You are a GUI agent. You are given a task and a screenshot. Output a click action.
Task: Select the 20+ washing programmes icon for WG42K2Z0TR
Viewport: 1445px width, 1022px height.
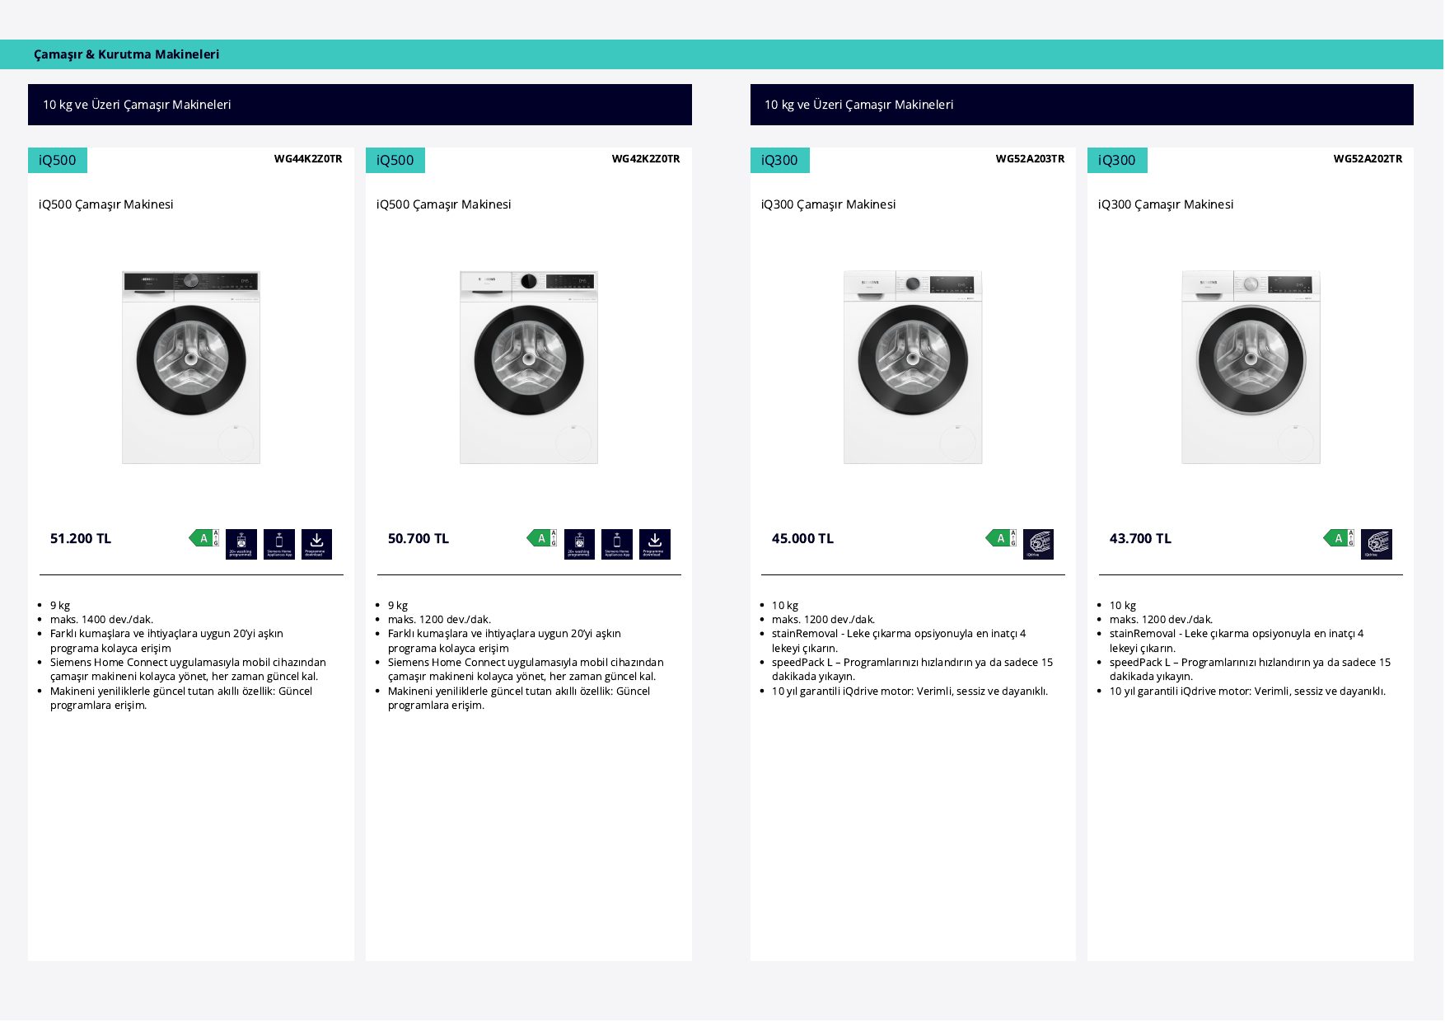click(579, 544)
